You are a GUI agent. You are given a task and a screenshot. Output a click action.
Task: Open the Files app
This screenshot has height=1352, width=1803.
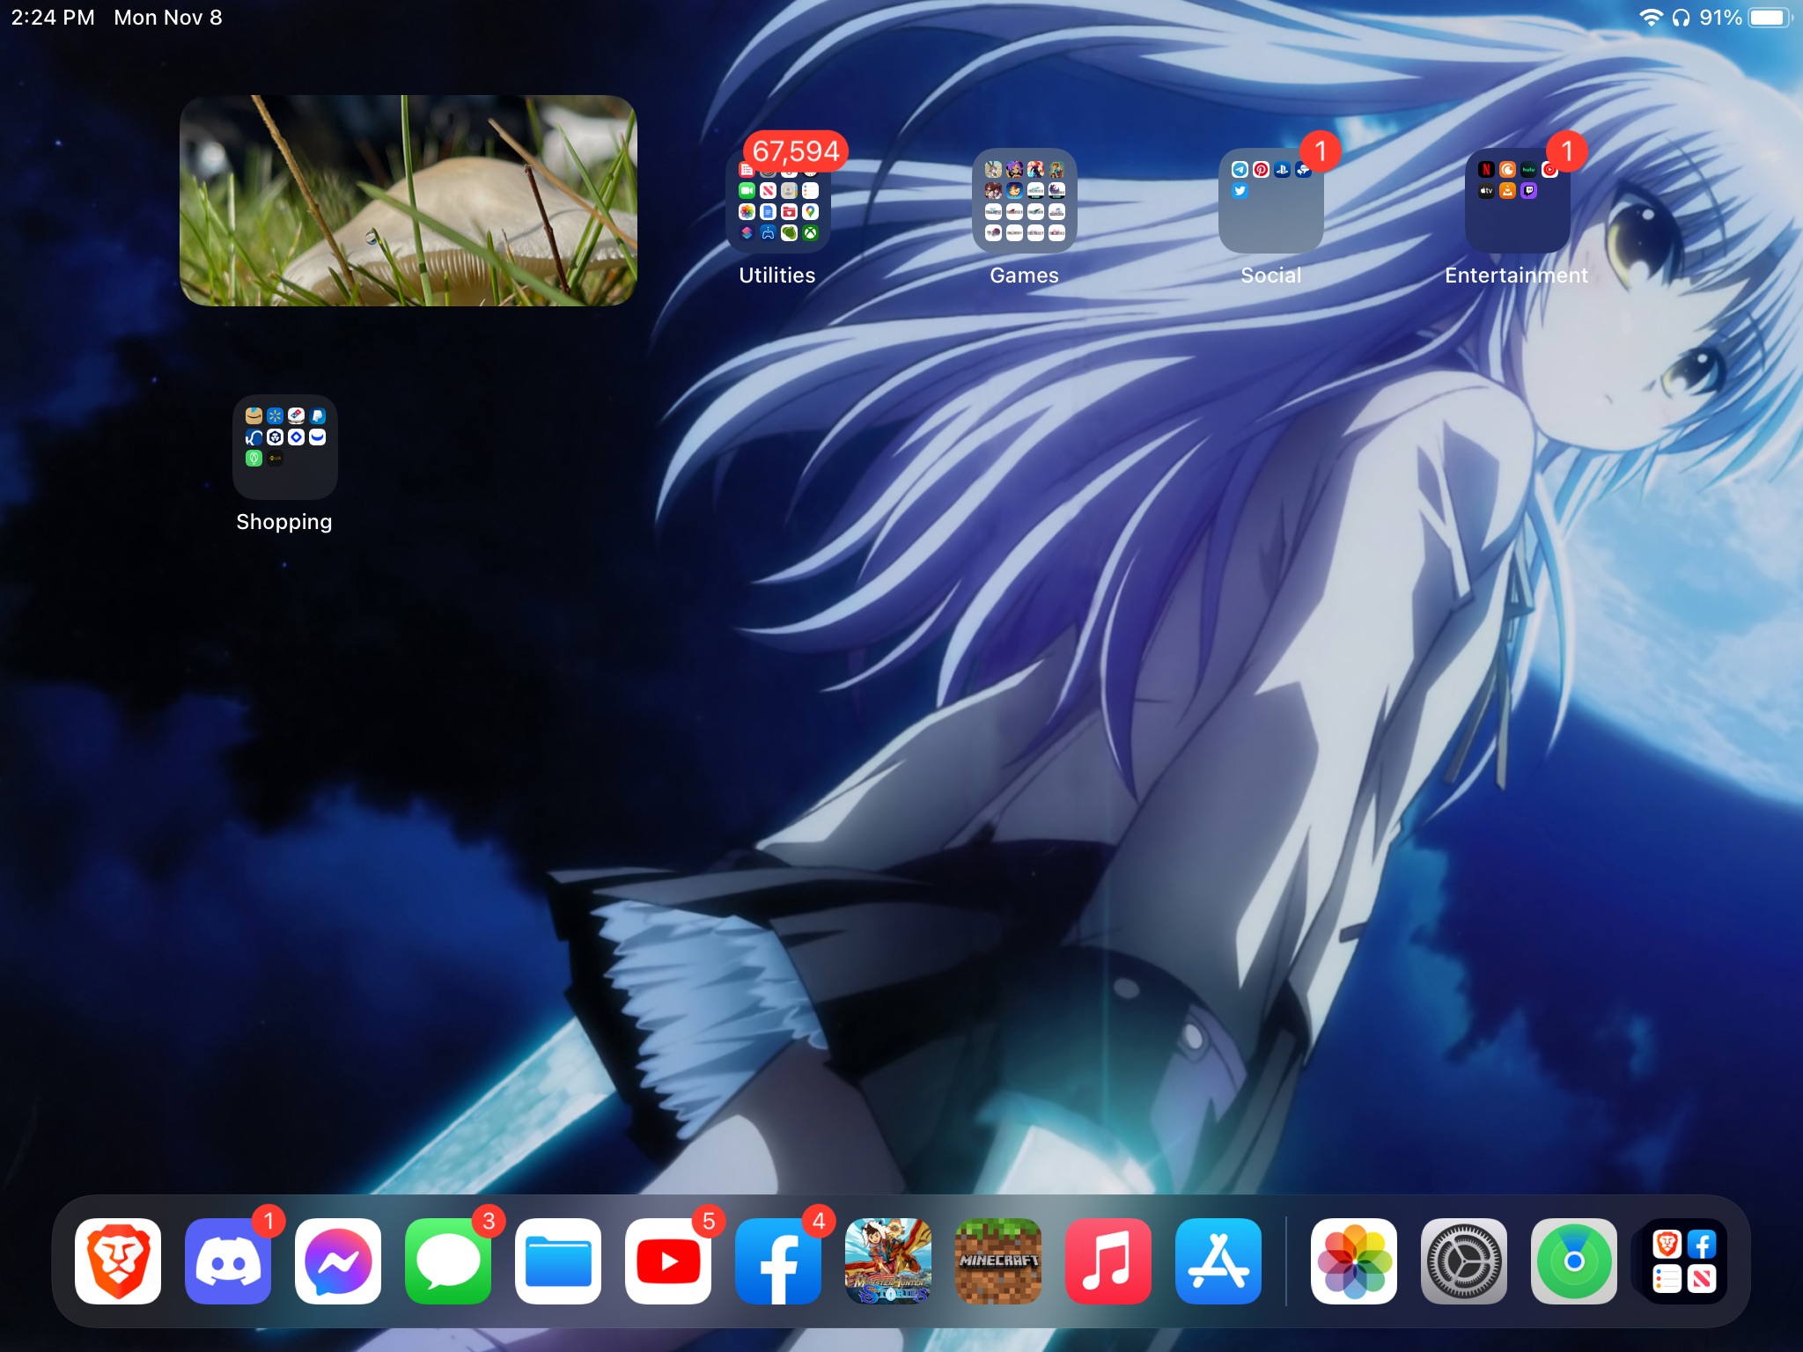558,1261
